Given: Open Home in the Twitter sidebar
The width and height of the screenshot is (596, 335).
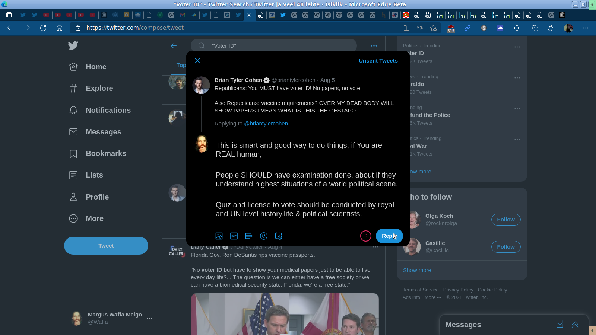Looking at the screenshot, I should 88,67.
